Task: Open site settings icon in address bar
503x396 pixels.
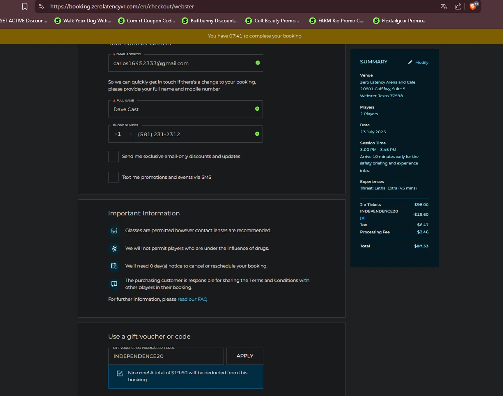Action: (x=41, y=6)
